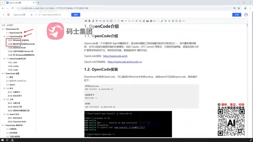Jump to outline item 2.3 Agent
The width and height of the screenshot is (253, 142).
pos(11,85)
